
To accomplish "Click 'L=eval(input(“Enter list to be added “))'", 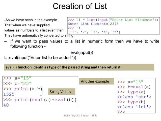I will (x=40, y=57).
